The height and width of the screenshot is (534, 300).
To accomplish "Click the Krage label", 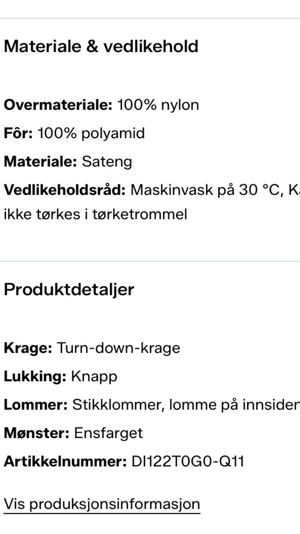I will pyautogui.click(x=28, y=348).
